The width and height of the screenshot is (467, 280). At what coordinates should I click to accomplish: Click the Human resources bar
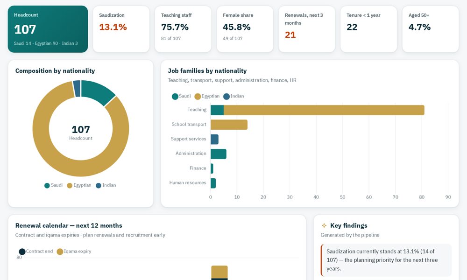click(x=213, y=183)
